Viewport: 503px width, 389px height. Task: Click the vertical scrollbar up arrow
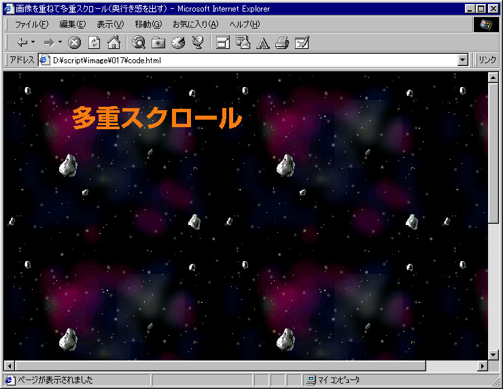[x=493, y=78]
